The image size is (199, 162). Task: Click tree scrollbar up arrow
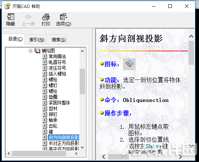[x=82, y=51]
